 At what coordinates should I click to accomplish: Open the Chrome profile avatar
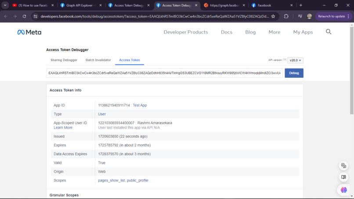(309, 16)
